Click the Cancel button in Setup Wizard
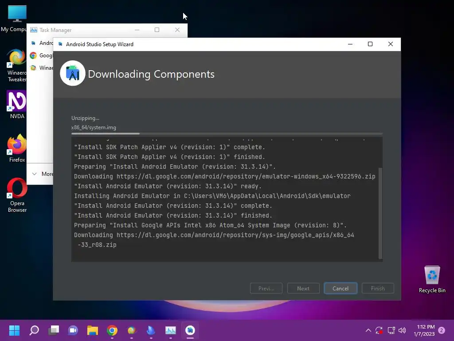454x341 pixels. [x=340, y=288]
